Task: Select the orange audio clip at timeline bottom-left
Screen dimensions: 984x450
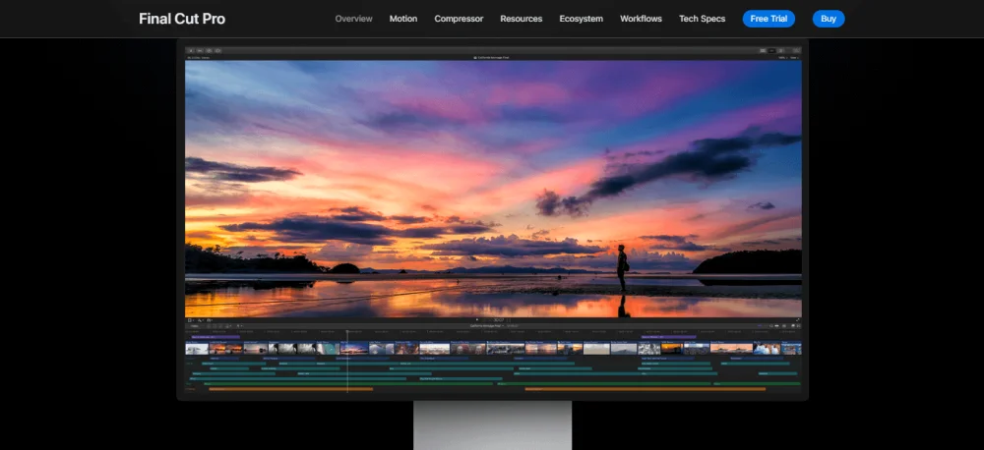Action: 290,389
